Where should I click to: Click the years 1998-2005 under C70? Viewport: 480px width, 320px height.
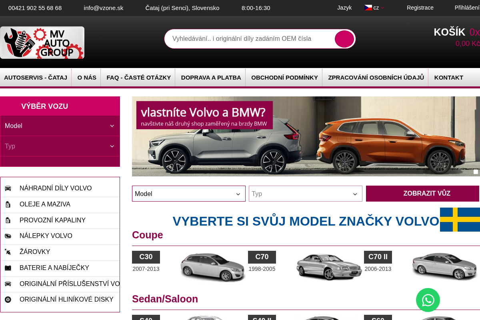pos(262,269)
